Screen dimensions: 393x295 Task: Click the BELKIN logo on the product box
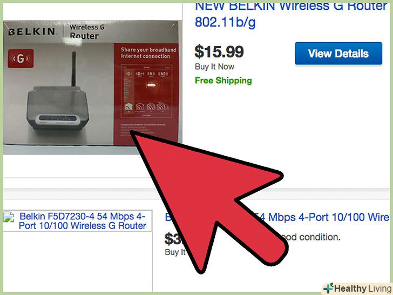[x=32, y=31]
